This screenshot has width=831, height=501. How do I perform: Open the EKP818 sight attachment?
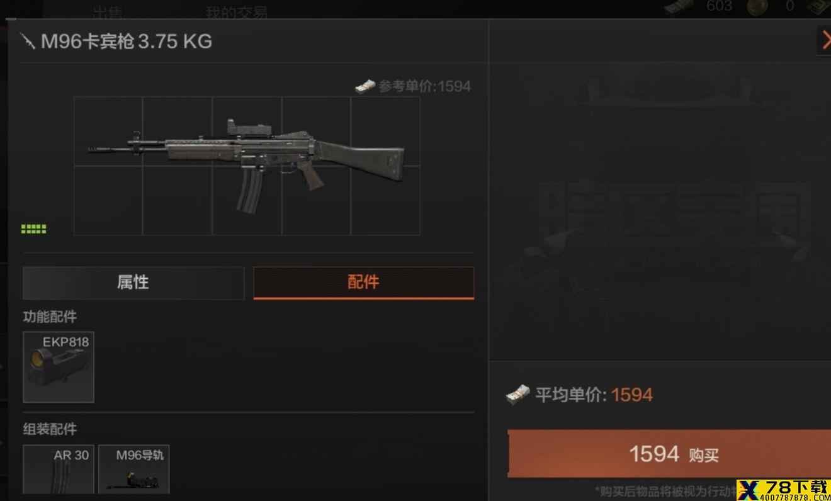click(x=59, y=367)
